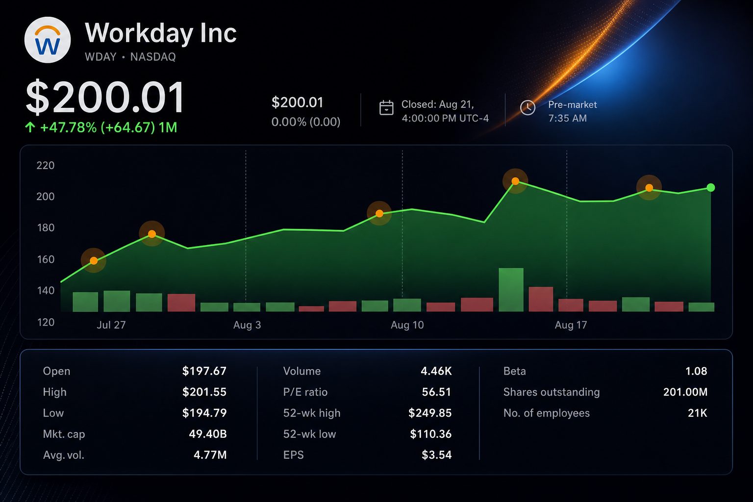Click the 120 y-axis label
This screenshot has width=753, height=502.
46,322
